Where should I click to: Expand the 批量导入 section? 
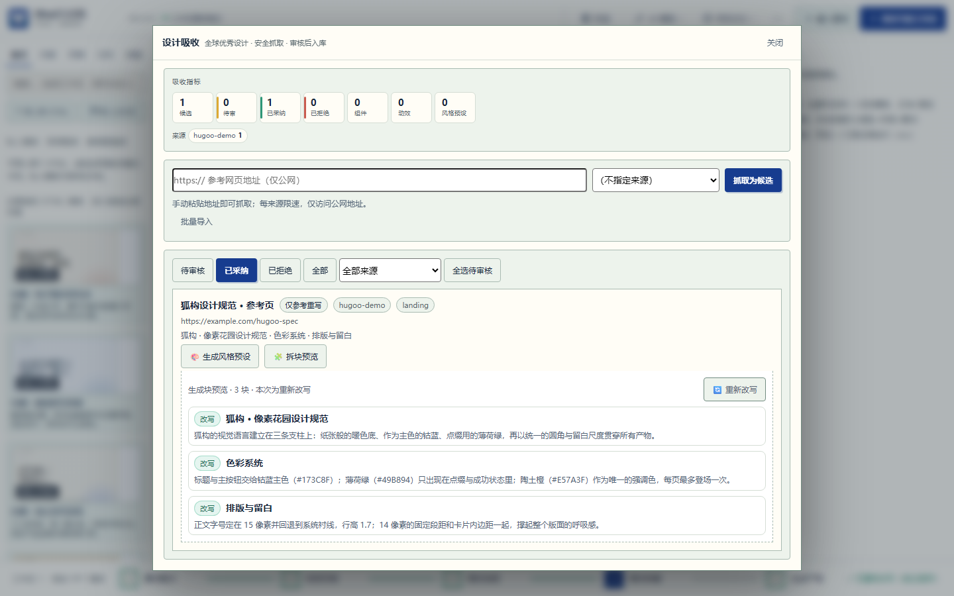pos(197,222)
